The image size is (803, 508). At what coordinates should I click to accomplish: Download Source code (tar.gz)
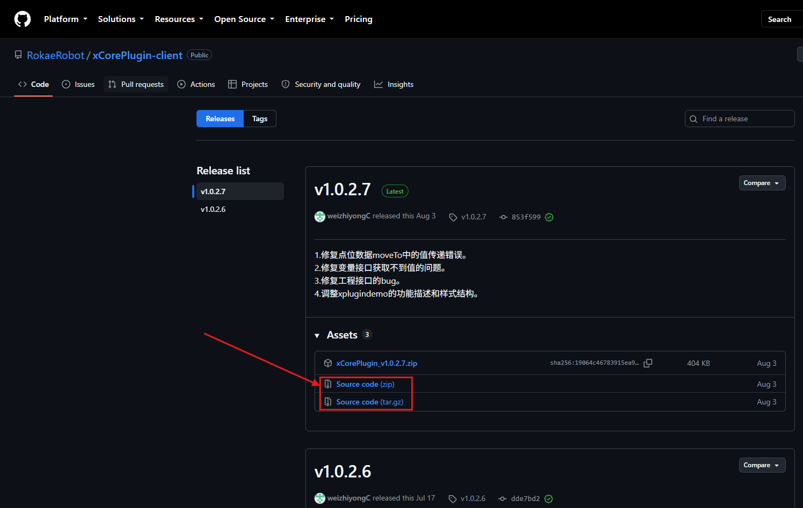[370, 402]
